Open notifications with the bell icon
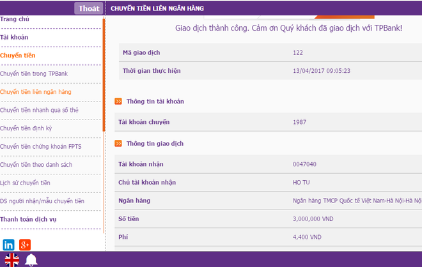This screenshot has height=267, width=422. click(x=31, y=260)
